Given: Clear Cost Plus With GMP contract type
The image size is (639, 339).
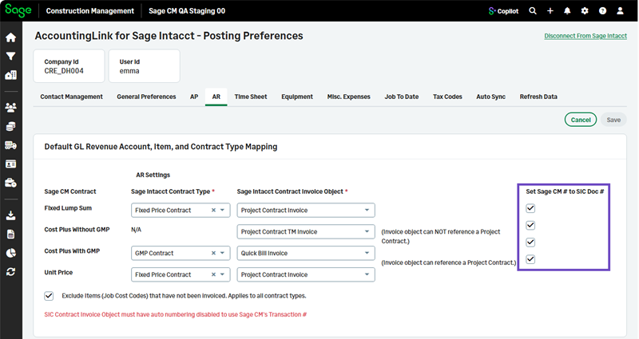Looking at the screenshot, I should (x=213, y=253).
